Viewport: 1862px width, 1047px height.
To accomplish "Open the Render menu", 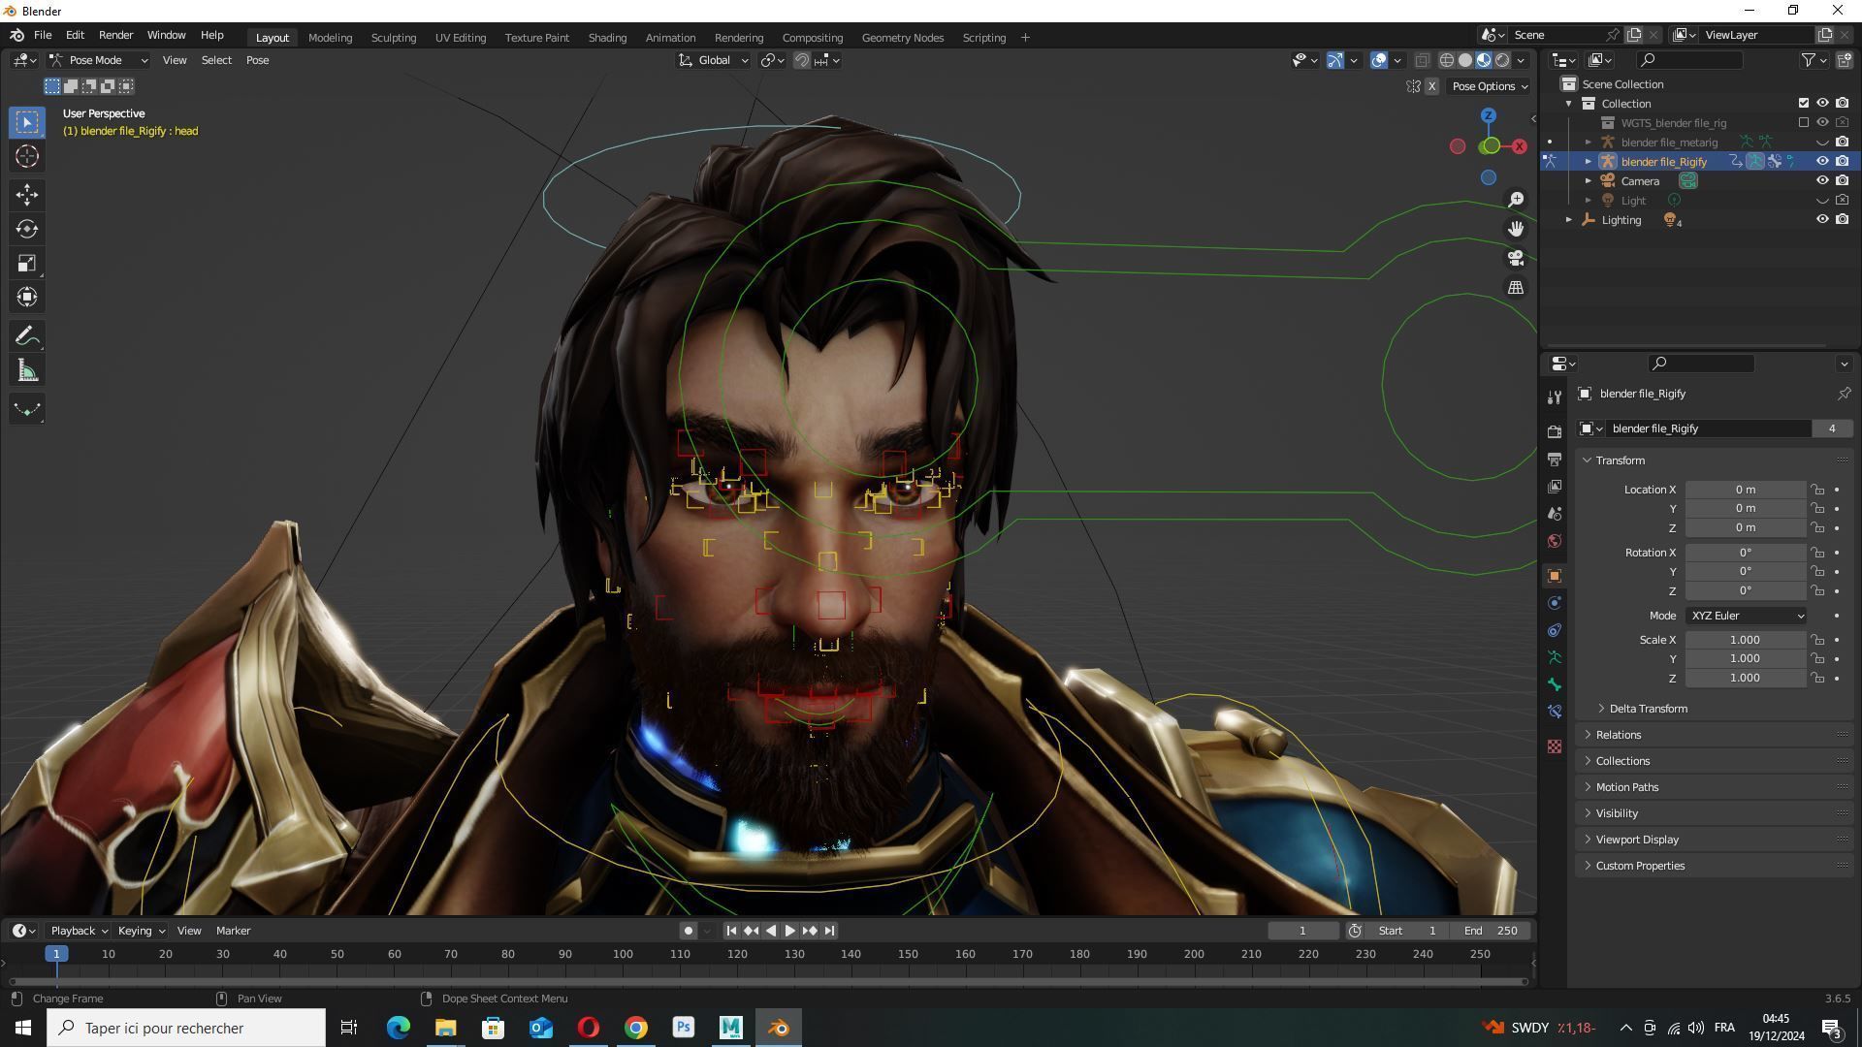I will coord(115,35).
